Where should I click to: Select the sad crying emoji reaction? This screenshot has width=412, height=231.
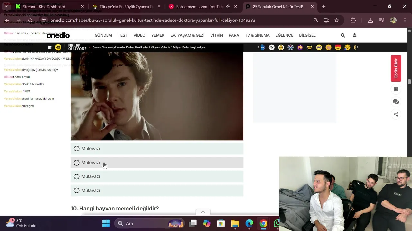[x=347, y=47]
